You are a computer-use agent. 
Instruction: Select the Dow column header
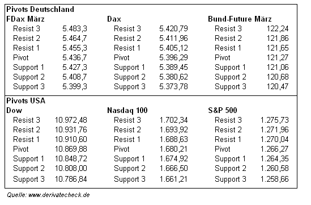pyautogui.click(x=14, y=110)
